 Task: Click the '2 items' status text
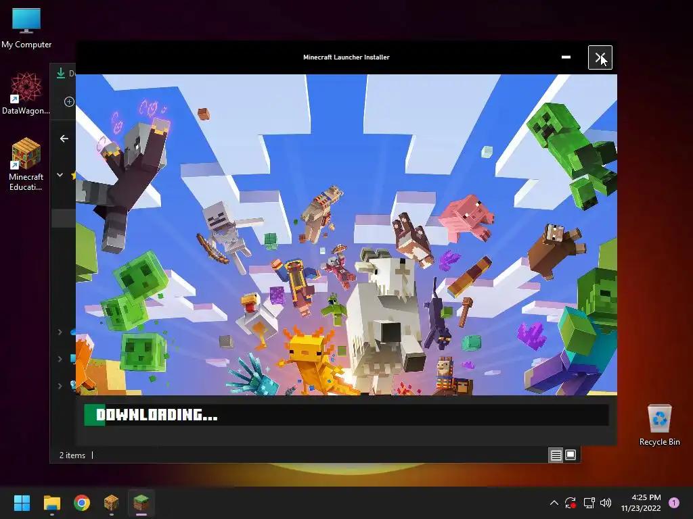point(72,455)
